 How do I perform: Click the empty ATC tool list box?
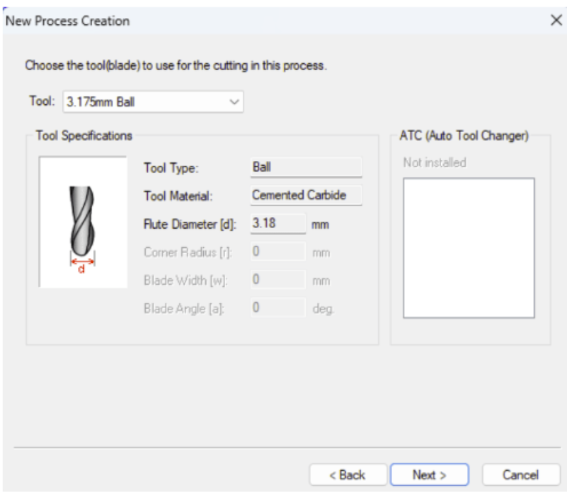pyautogui.click(x=469, y=248)
